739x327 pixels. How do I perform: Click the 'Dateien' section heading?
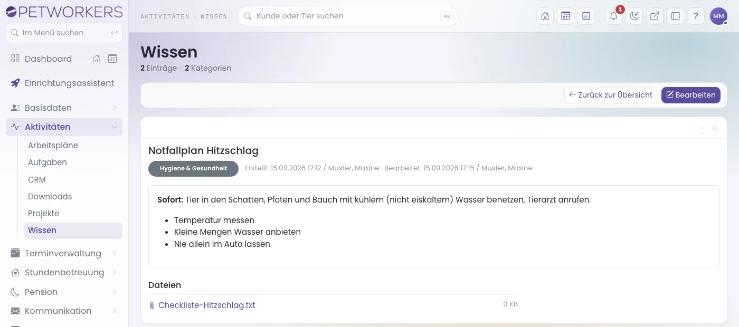click(x=165, y=285)
